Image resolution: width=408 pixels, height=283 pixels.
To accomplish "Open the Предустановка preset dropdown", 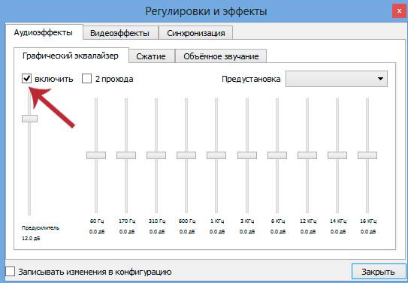I will (337, 79).
